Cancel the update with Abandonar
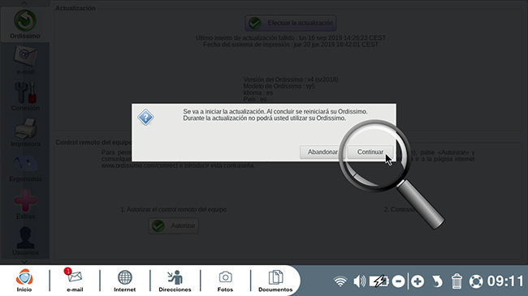This screenshot has height=296, width=528. (322, 152)
